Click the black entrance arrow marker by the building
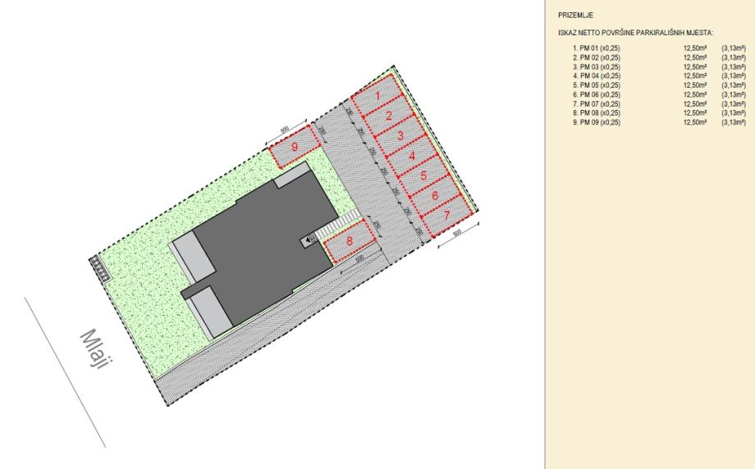755x469 pixels. 309,239
